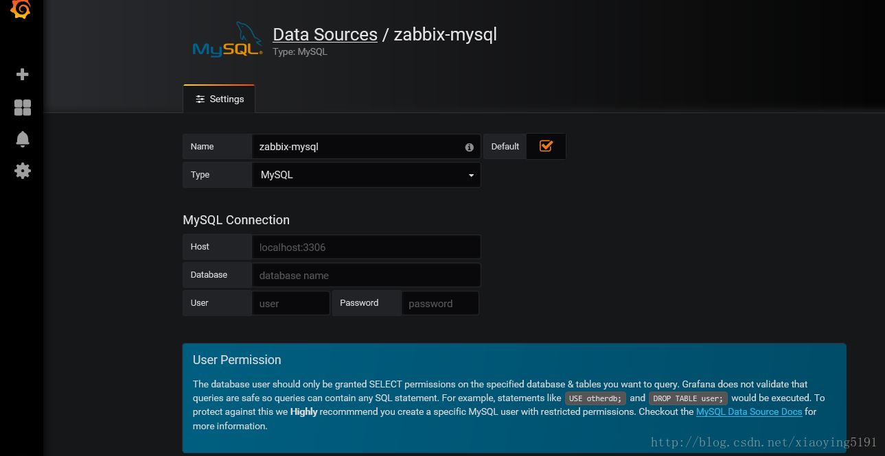The height and width of the screenshot is (456, 885).
Task: Focus the Host input field
Action: [x=367, y=247]
